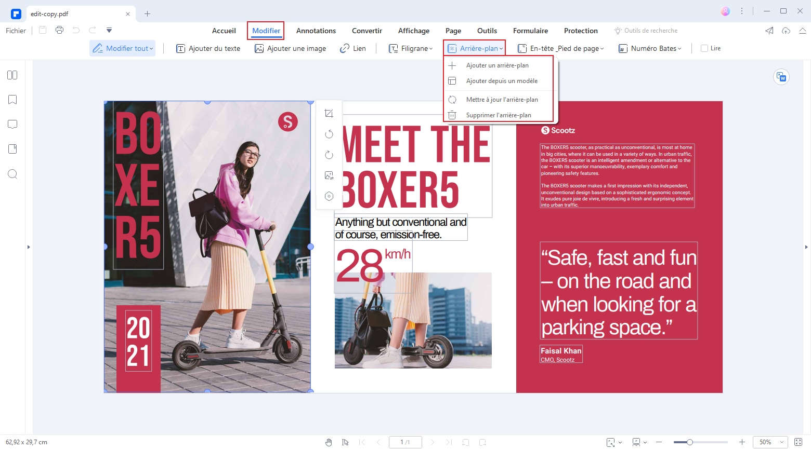
Task: Rotate image counterclockwise icon
Action: pyautogui.click(x=329, y=134)
